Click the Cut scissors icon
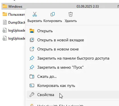The width and height of the screenshot is (119, 106). click(35, 14)
